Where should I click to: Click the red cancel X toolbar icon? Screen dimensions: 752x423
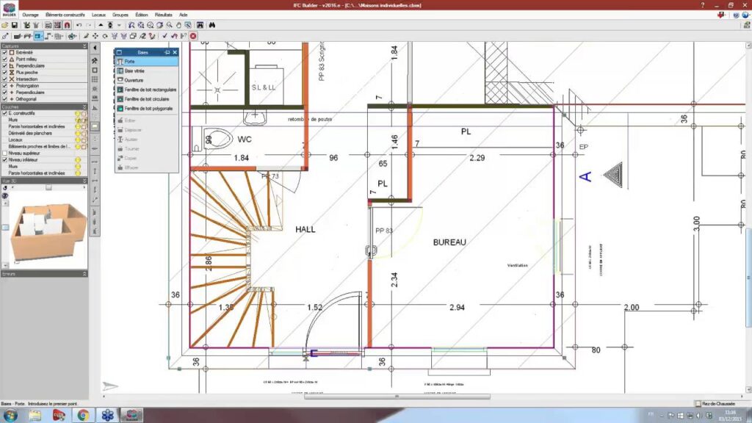coord(193,35)
